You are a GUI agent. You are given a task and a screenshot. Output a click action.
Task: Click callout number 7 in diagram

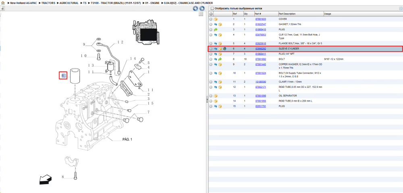coord(149,112)
